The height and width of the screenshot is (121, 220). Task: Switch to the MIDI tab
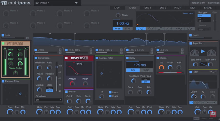click(x=193, y=8)
